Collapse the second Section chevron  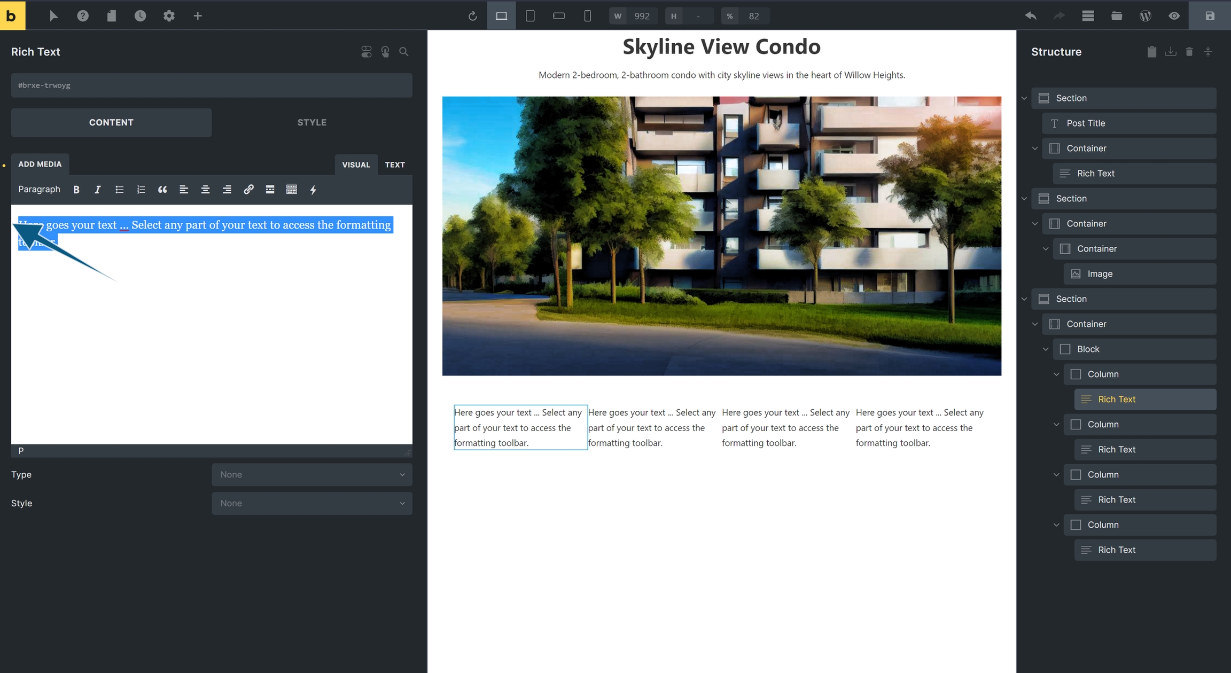(1024, 199)
